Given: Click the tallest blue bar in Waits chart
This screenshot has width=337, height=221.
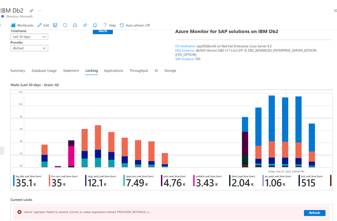Looking at the screenshot, I should coord(272,118).
